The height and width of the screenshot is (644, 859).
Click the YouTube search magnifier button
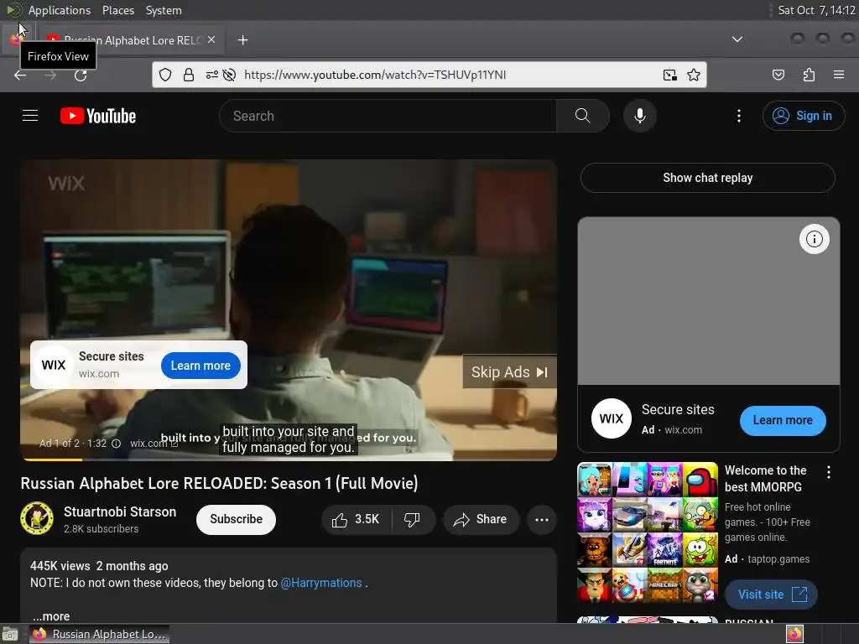click(x=583, y=116)
